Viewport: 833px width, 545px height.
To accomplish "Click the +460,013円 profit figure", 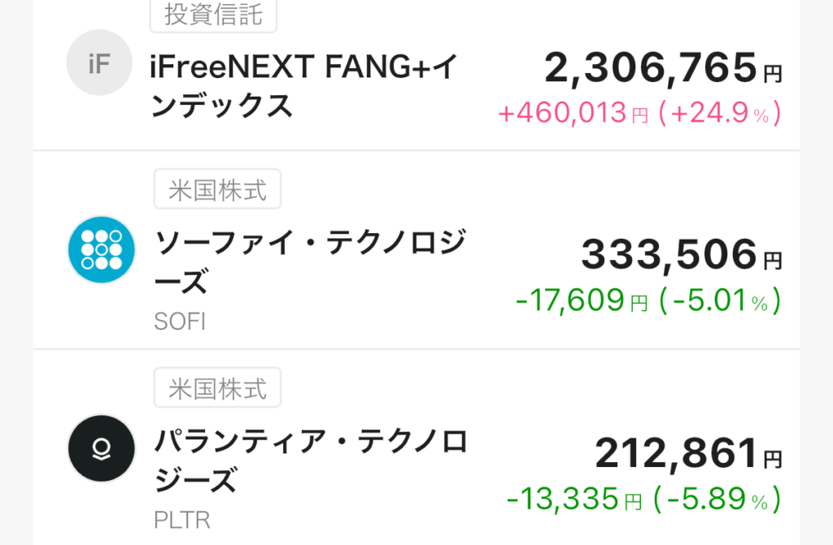I will click(x=573, y=114).
